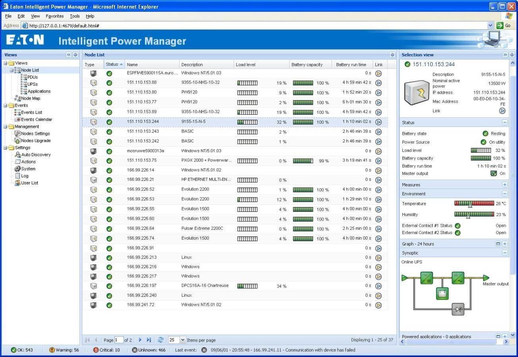This screenshot has height=357, width=518.
Task: Open the items per page dropdown
Action: (183, 340)
